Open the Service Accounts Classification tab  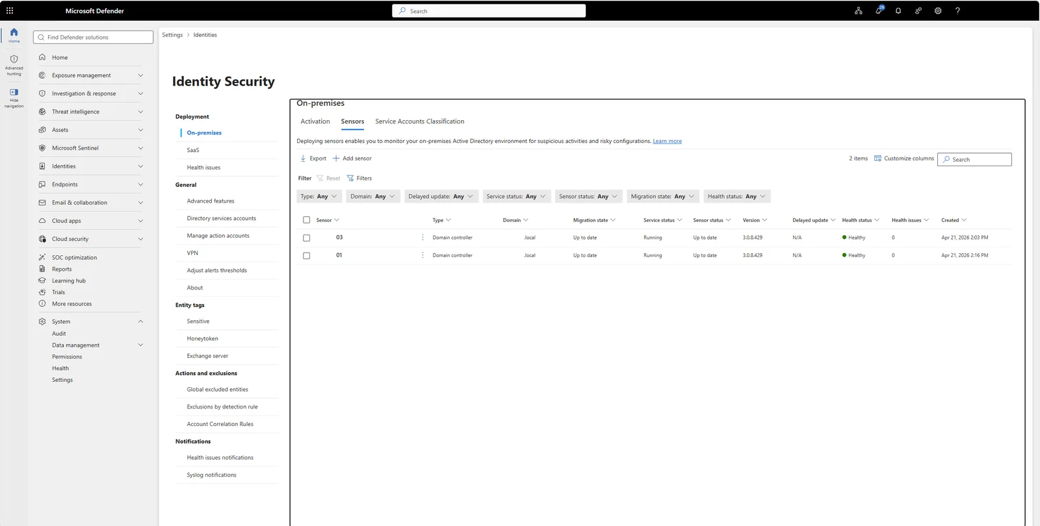click(x=420, y=121)
